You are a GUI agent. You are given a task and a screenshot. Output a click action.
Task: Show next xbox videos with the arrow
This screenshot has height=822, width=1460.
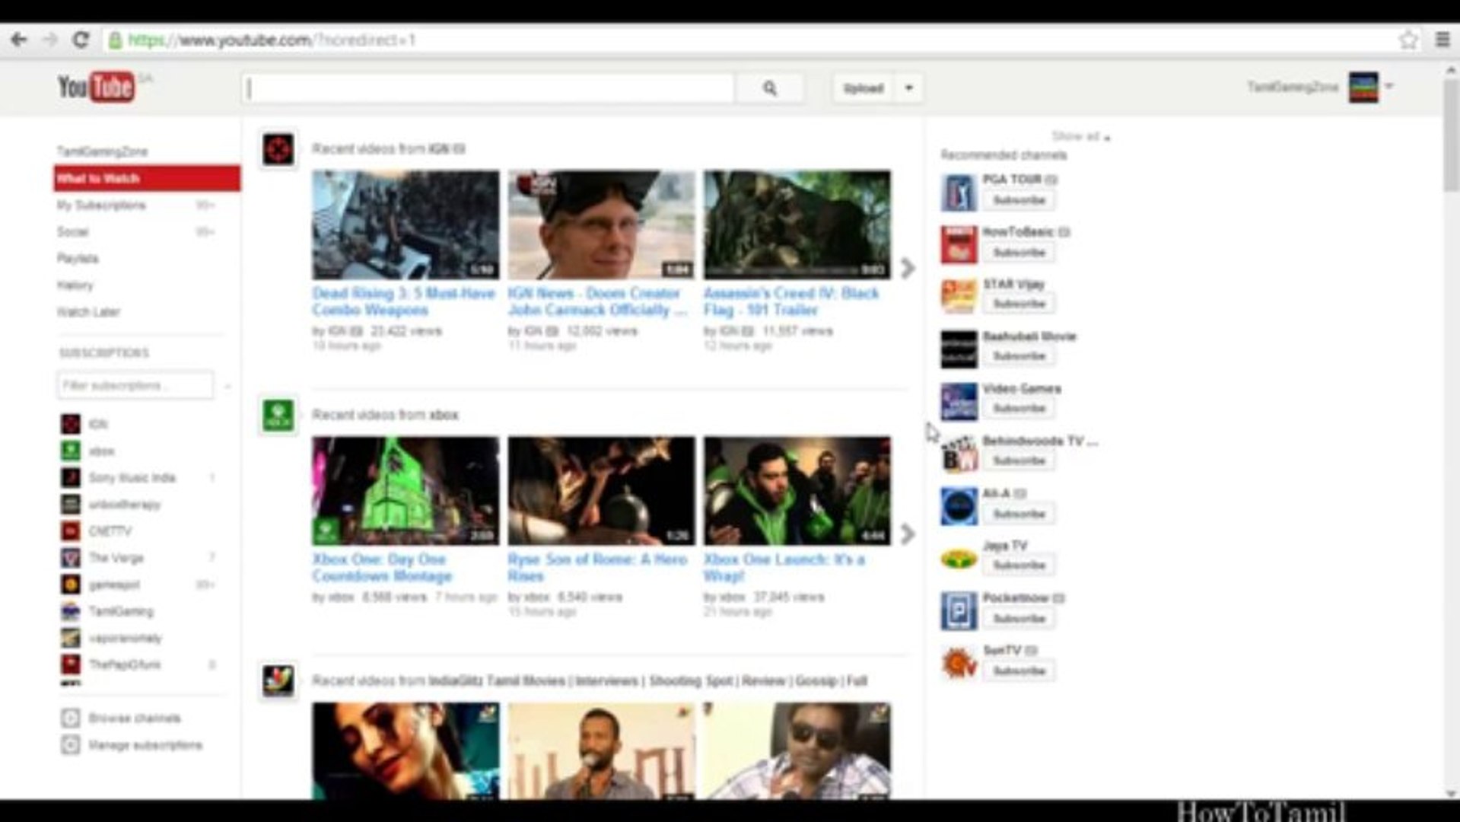point(907,534)
